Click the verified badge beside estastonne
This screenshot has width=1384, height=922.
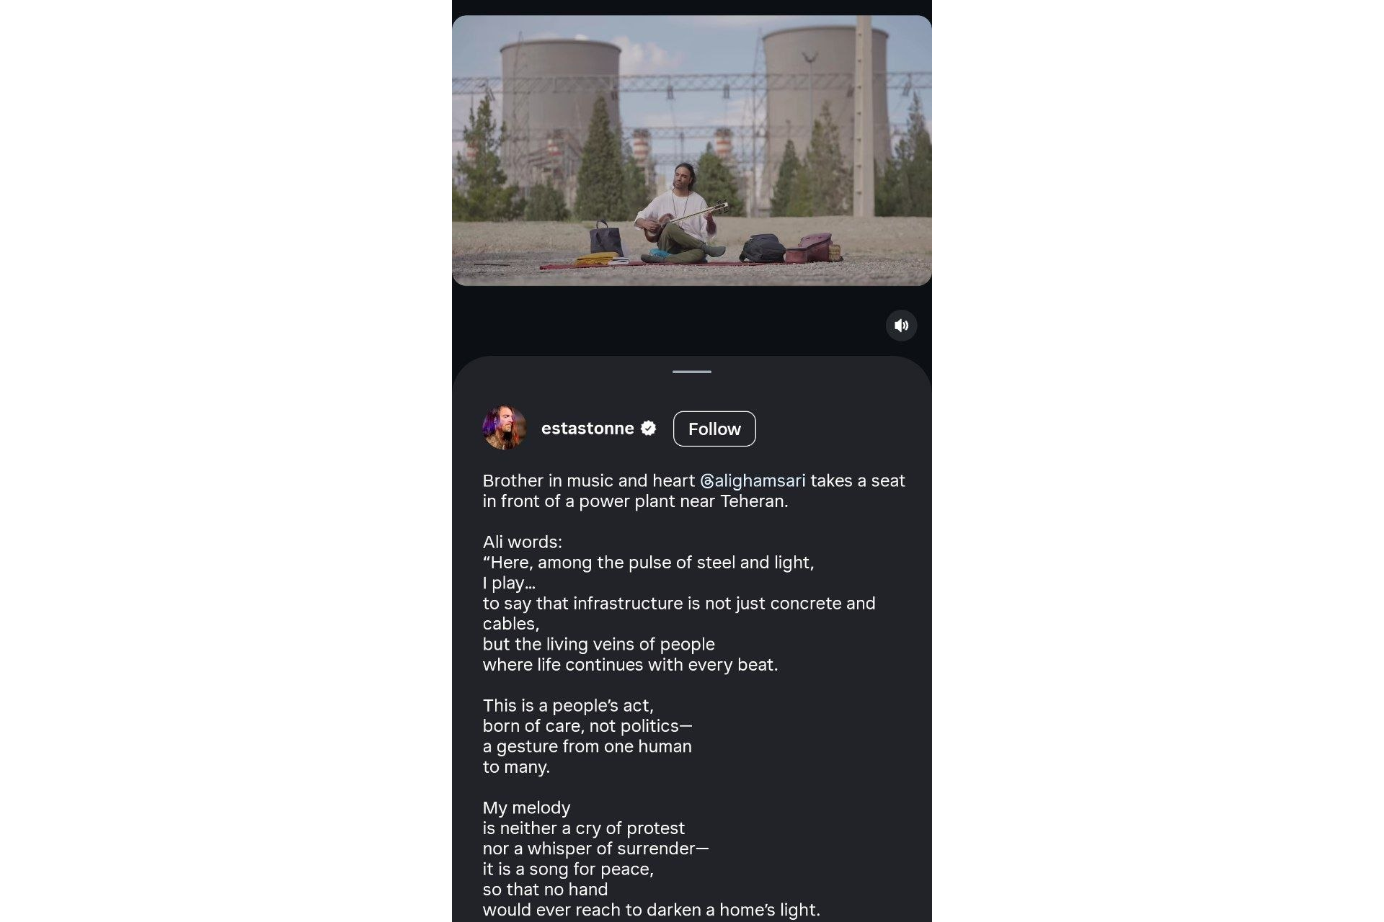coord(648,429)
